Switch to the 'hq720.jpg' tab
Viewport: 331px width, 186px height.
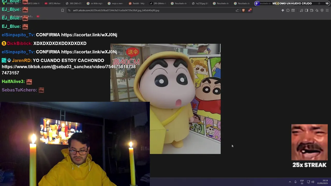pyautogui.click(x=200, y=3)
